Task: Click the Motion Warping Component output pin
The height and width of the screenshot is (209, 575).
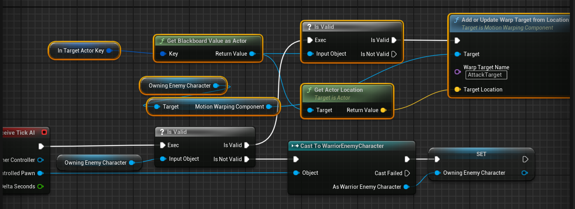Action: [269, 107]
